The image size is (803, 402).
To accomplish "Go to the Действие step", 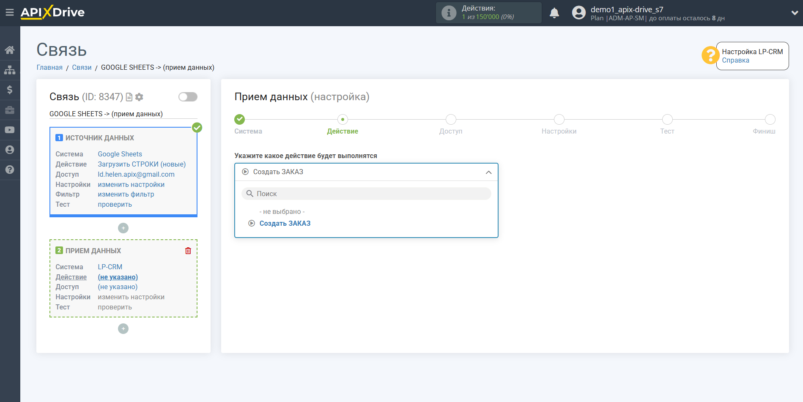I will coord(343,119).
